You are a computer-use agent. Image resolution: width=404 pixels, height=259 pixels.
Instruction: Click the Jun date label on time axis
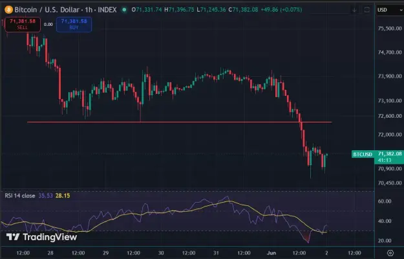coord(271,253)
